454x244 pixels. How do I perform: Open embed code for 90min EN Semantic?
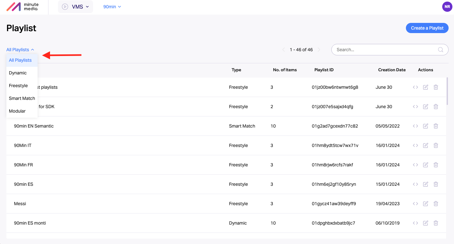coord(415,126)
